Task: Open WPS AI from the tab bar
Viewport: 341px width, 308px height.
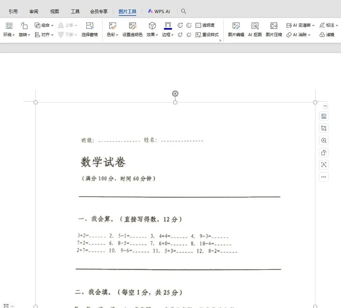Action: (x=159, y=11)
